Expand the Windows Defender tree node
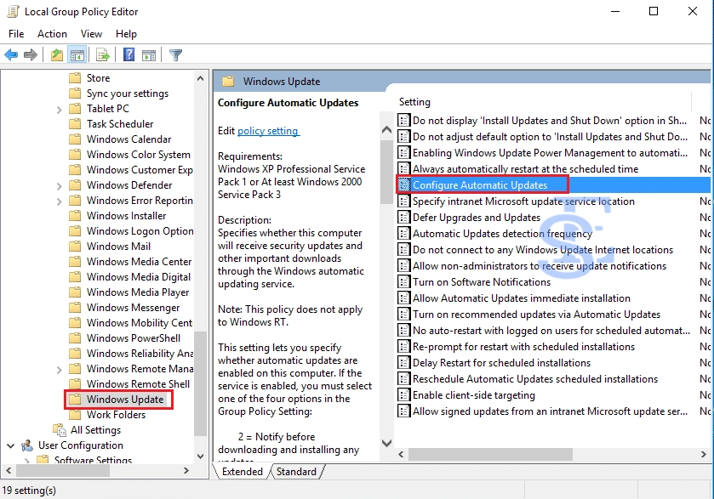Viewport: 714px width, 499px height. coord(60,185)
